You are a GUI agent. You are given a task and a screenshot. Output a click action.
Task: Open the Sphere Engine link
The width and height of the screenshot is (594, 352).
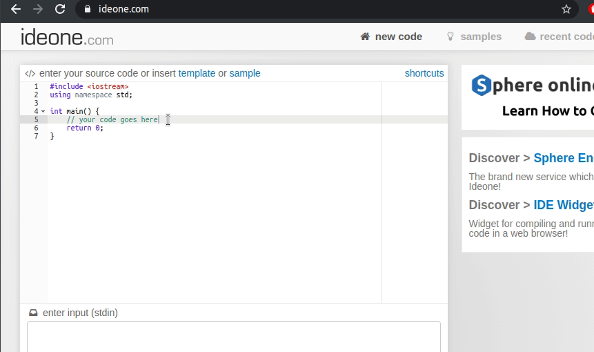[564, 158]
